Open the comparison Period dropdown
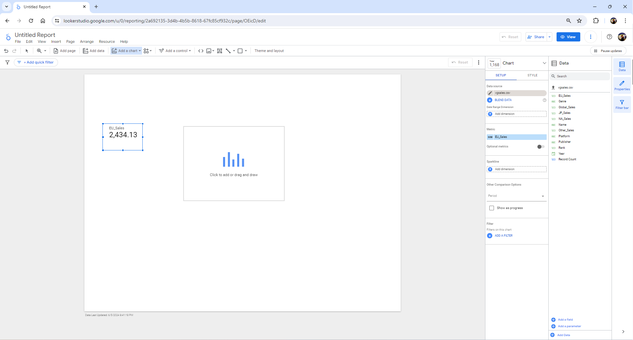The height and width of the screenshot is (340, 633). pos(516,196)
